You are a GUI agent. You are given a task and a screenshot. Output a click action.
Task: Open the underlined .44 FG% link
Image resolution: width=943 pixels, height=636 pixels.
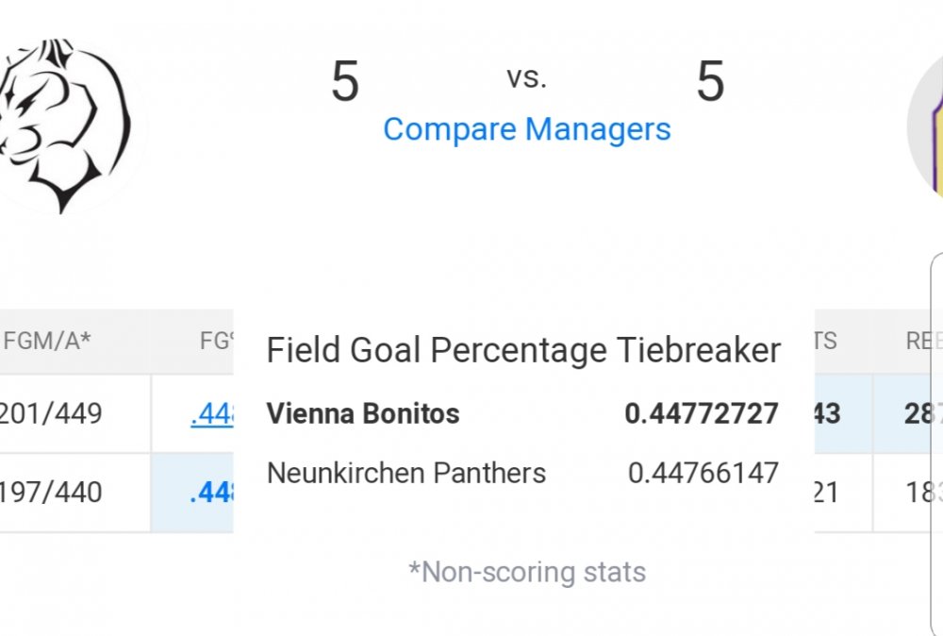coord(211,414)
